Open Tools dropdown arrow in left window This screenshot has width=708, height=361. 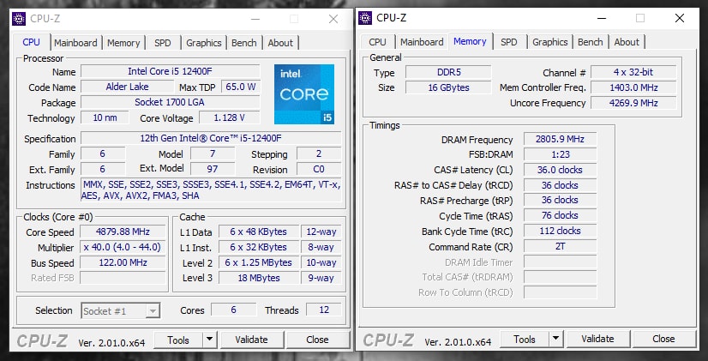click(210, 340)
